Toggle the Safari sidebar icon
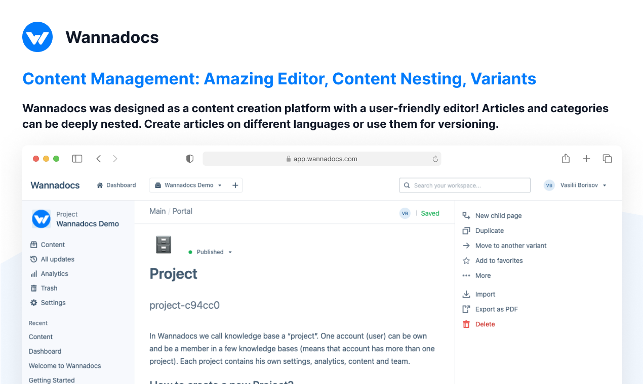 point(77,159)
